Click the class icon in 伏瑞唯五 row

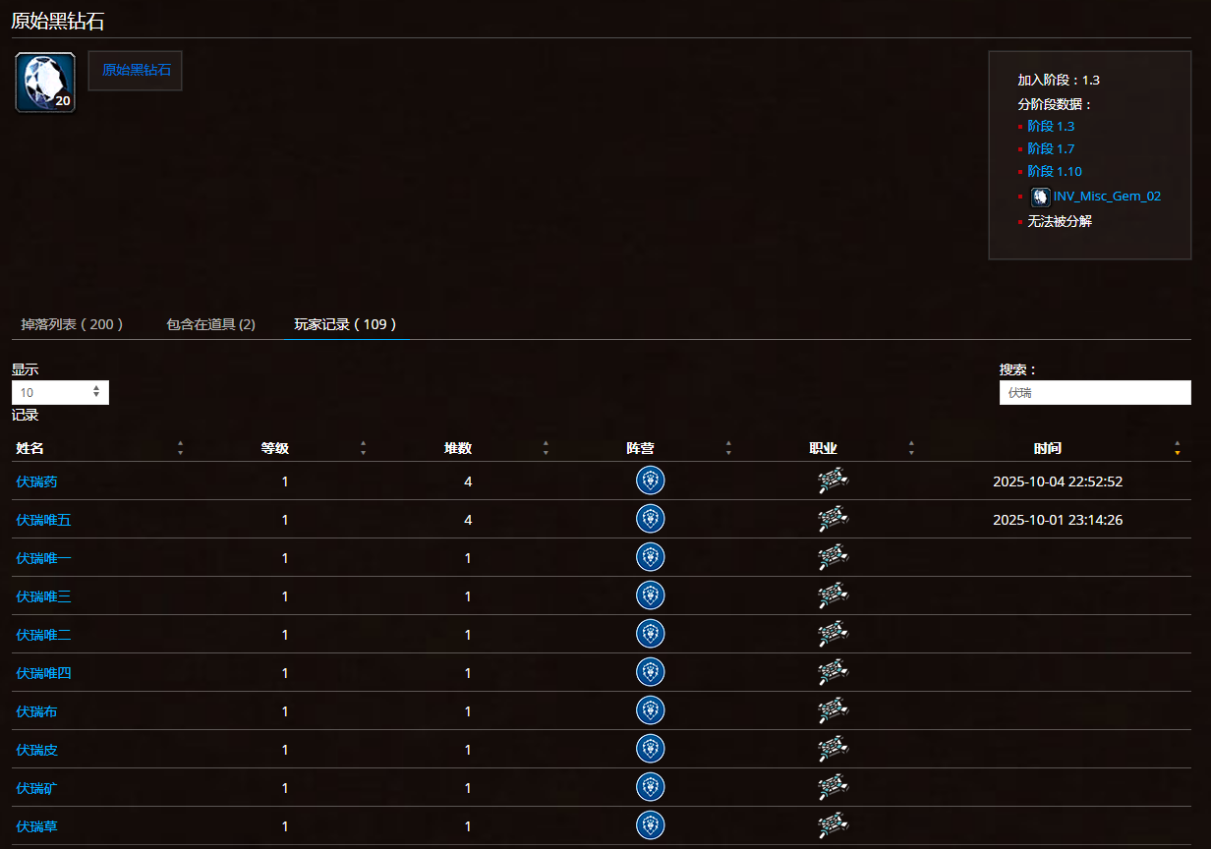(x=833, y=519)
